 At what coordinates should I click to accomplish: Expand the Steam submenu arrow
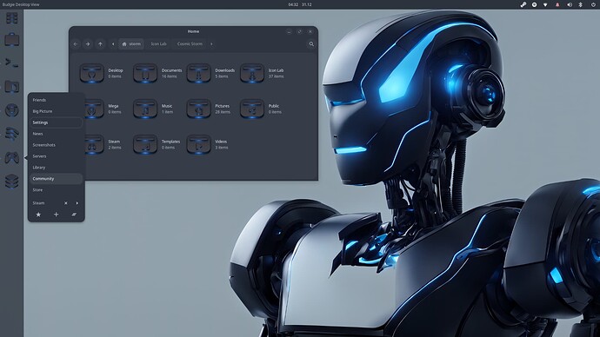point(77,203)
